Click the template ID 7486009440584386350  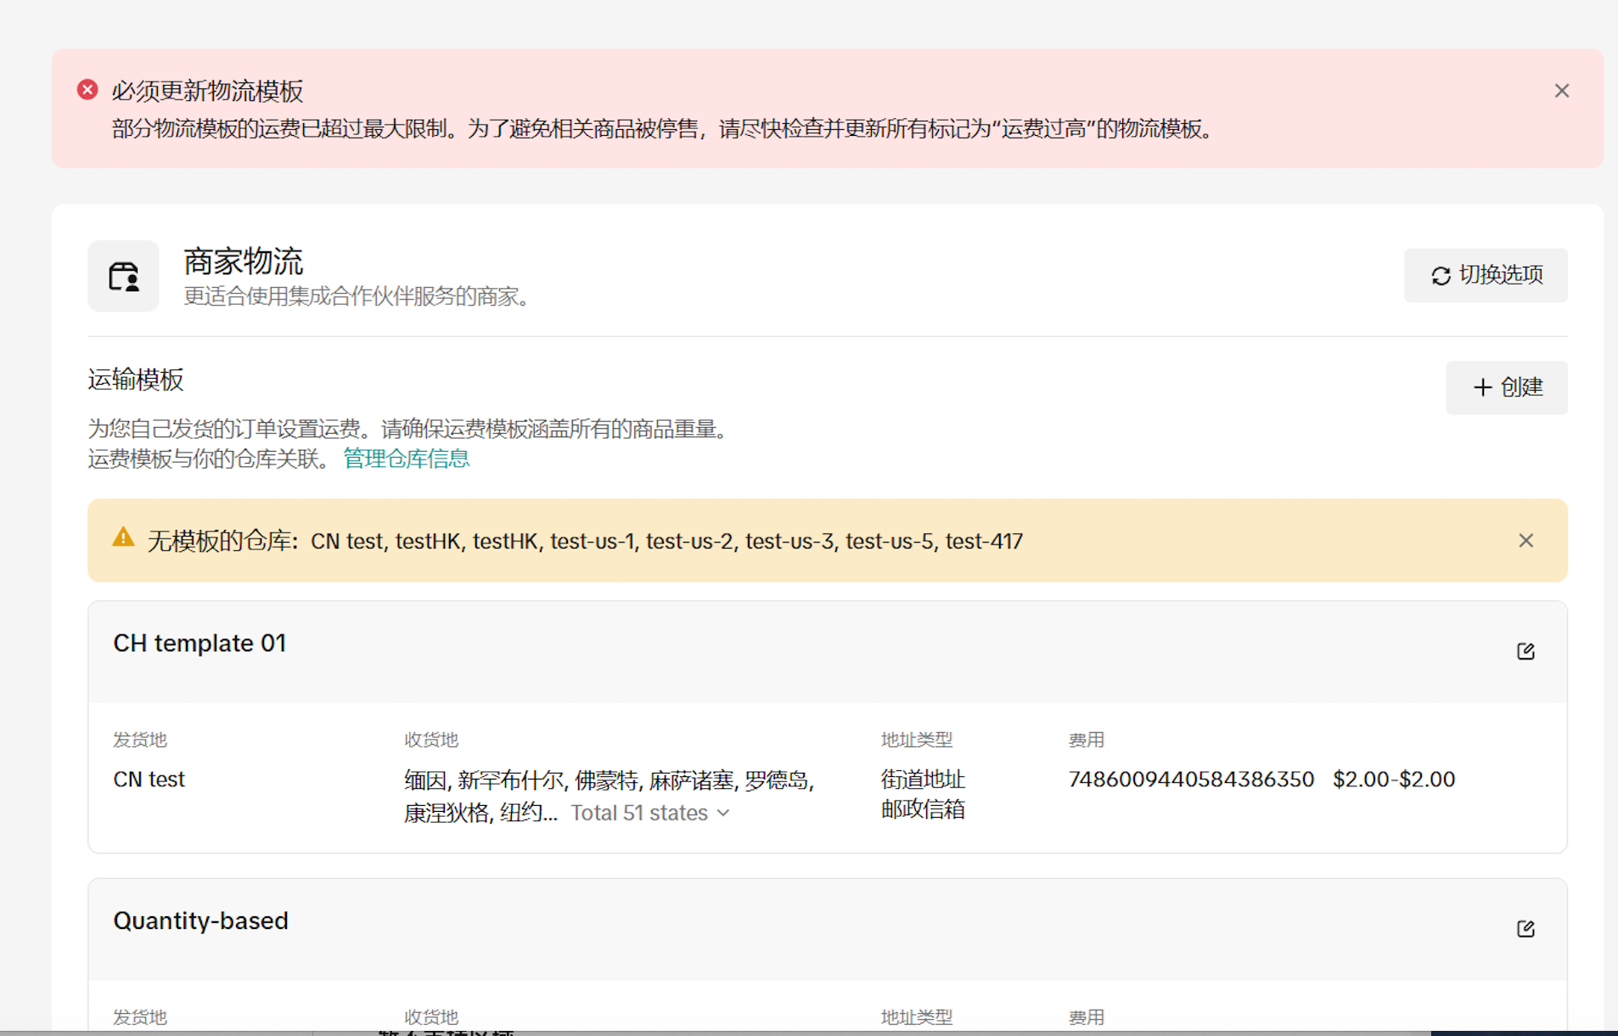[1191, 780]
